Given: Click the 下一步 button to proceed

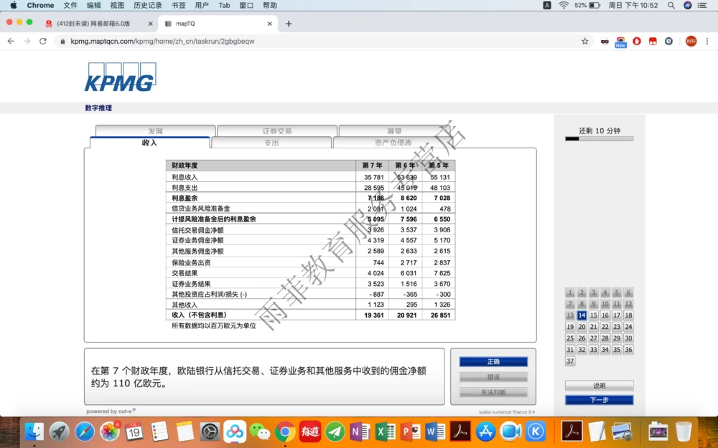Looking at the screenshot, I should pyautogui.click(x=599, y=399).
